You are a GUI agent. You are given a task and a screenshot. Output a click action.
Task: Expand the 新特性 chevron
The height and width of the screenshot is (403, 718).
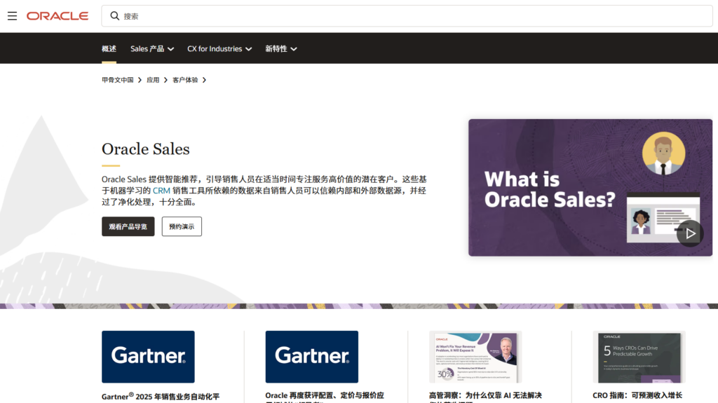[x=294, y=49]
